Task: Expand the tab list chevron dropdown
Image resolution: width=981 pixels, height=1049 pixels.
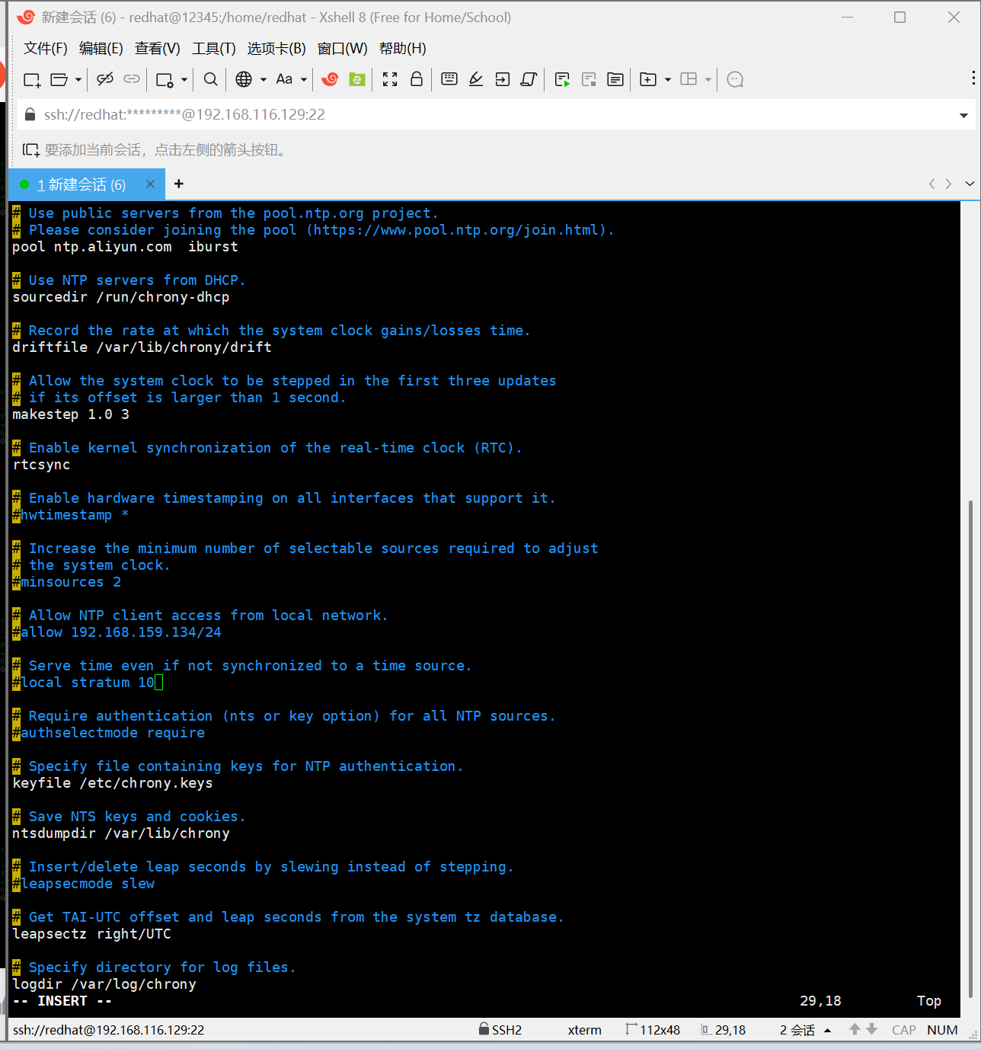Action: tap(970, 184)
